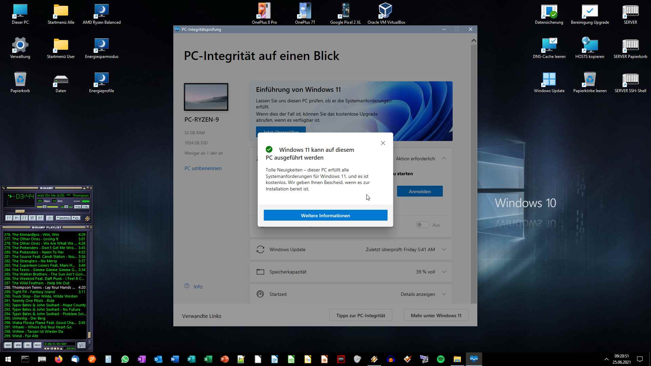Image resolution: width=651 pixels, height=366 pixels.
Task: Open Excel from the taskbar
Action: (x=208, y=359)
